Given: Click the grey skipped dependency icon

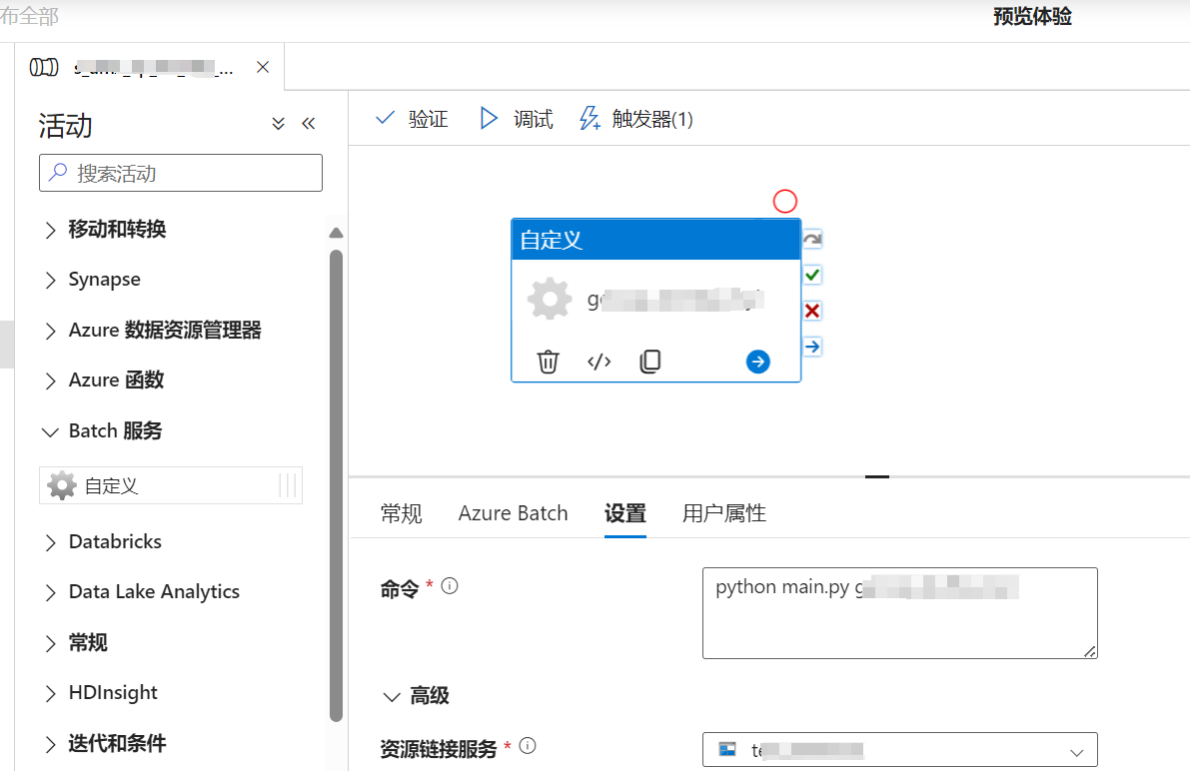Looking at the screenshot, I should click(812, 239).
